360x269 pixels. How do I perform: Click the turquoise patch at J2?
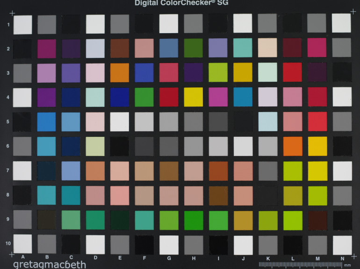[243, 48]
